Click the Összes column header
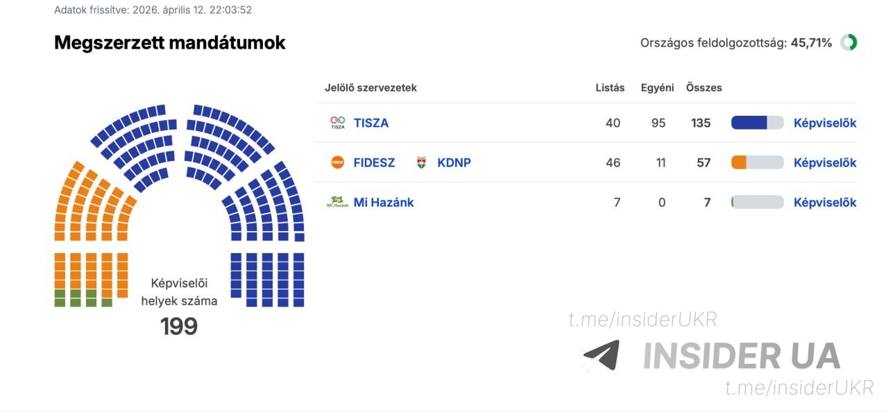This screenshot has width=888, height=412. (x=703, y=88)
